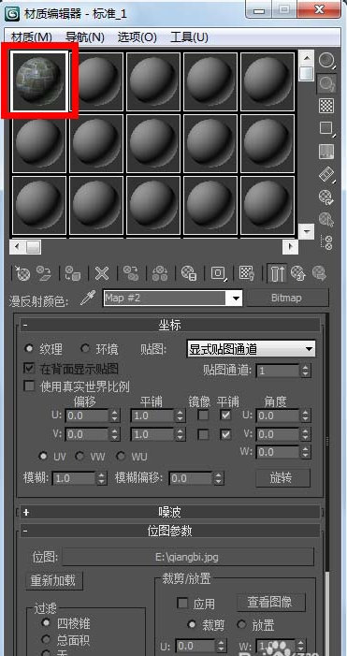This screenshot has height=656, width=347.
Task: Select the 裁剪 radio button
Action: (x=192, y=624)
